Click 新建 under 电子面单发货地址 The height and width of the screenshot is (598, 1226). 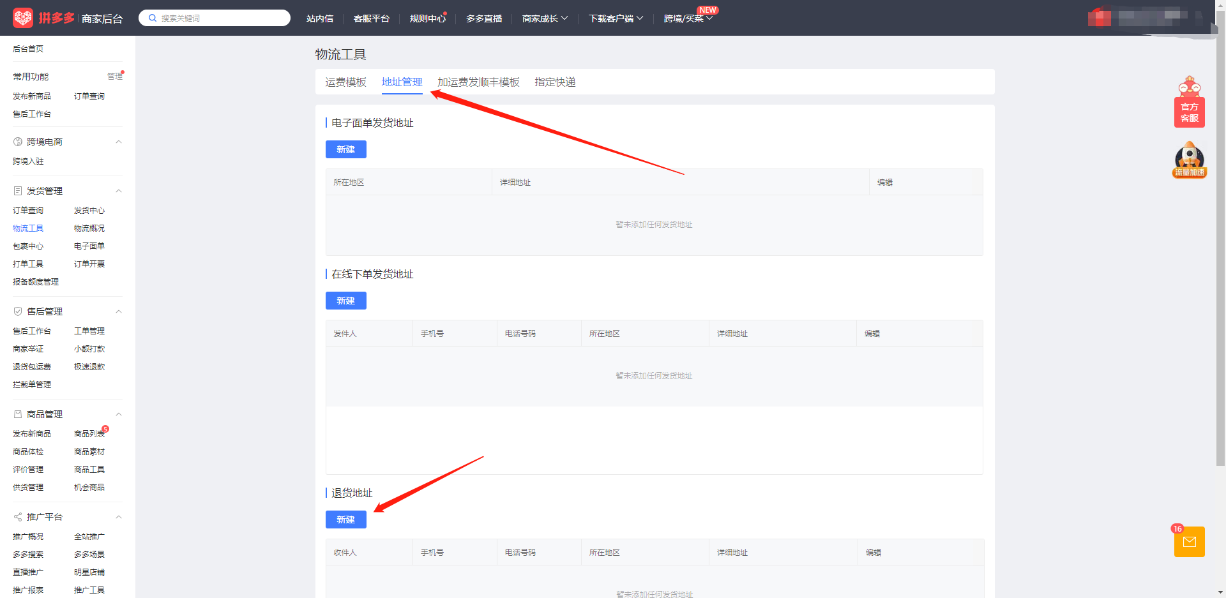pyautogui.click(x=346, y=149)
